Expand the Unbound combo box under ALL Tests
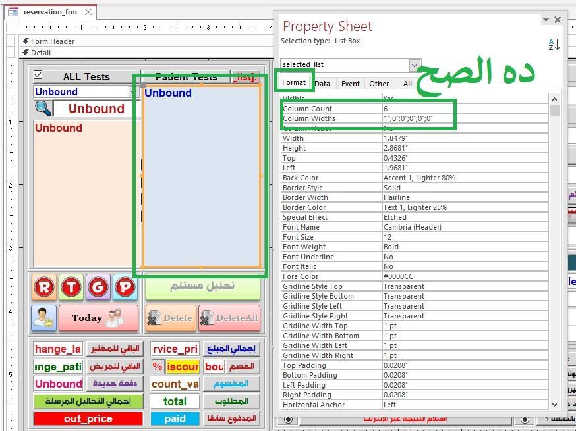The image size is (576, 431). point(134,92)
